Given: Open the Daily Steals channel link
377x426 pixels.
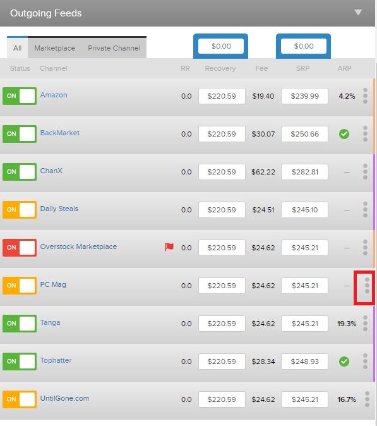Looking at the screenshot, I should 59,209.
